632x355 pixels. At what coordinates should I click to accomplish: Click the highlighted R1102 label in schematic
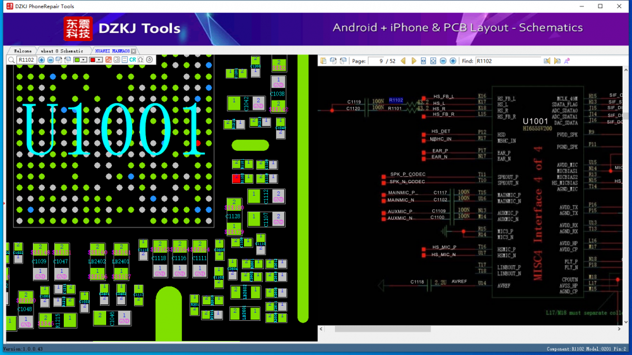(x=396, y=100)
